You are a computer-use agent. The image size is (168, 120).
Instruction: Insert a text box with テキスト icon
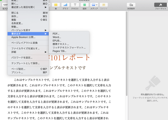pos(75,5)
